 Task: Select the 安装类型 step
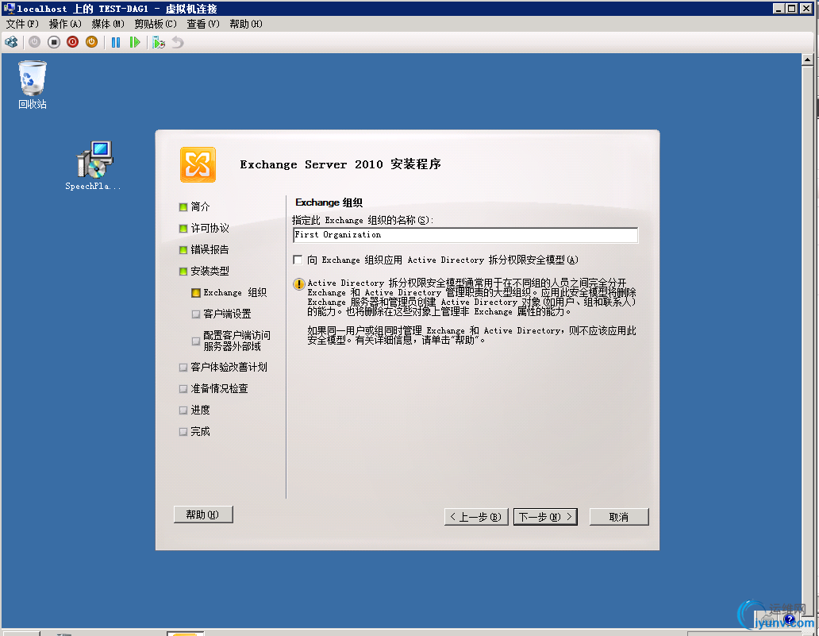(x=204, y=272)
